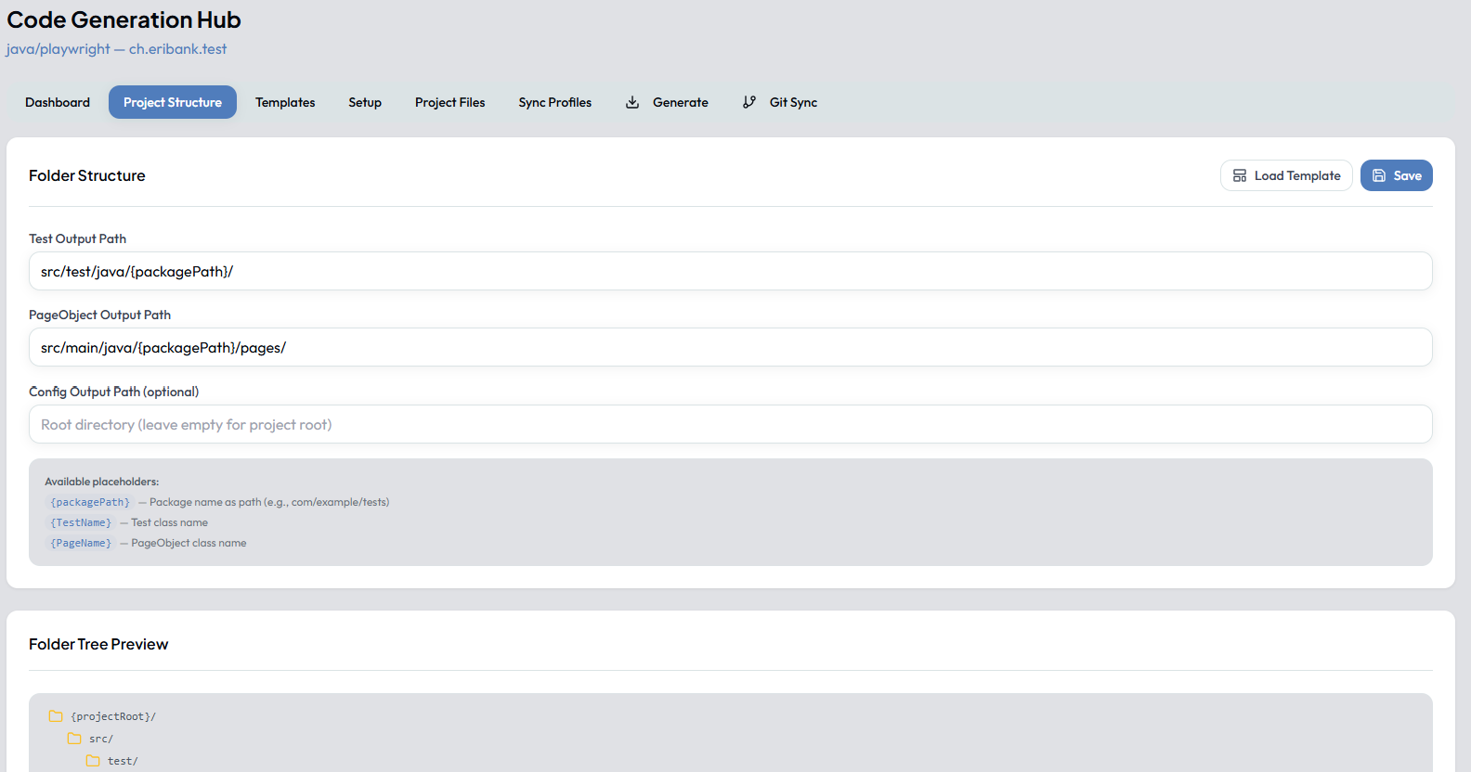Select the Project Structure tab
The height and width of the screenshot is (772, 1471).
173,102
